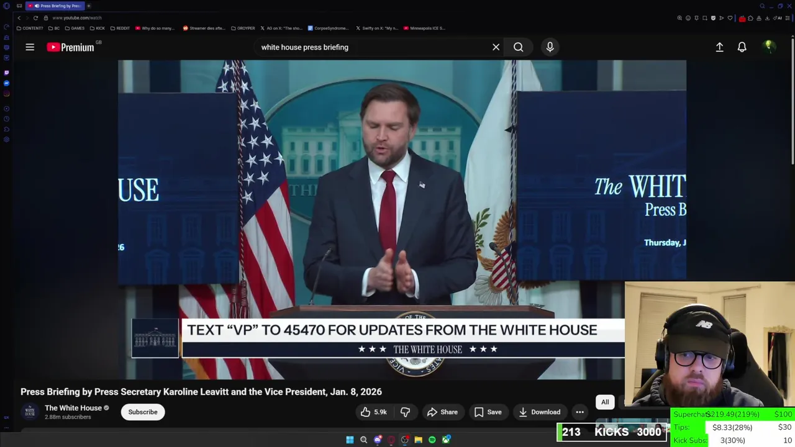This screenshot has height=447, width=795.
Task: Open 'Minneapolis ICE S...' bookmark
Action: 424,28
